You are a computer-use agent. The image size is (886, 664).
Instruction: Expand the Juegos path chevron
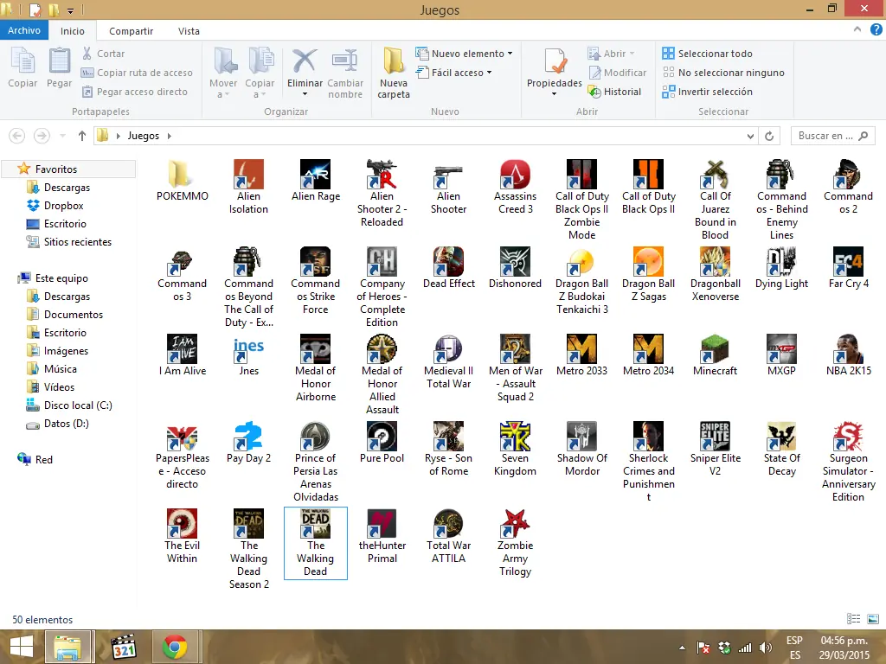pyautogui.click(x=169, y=136)
